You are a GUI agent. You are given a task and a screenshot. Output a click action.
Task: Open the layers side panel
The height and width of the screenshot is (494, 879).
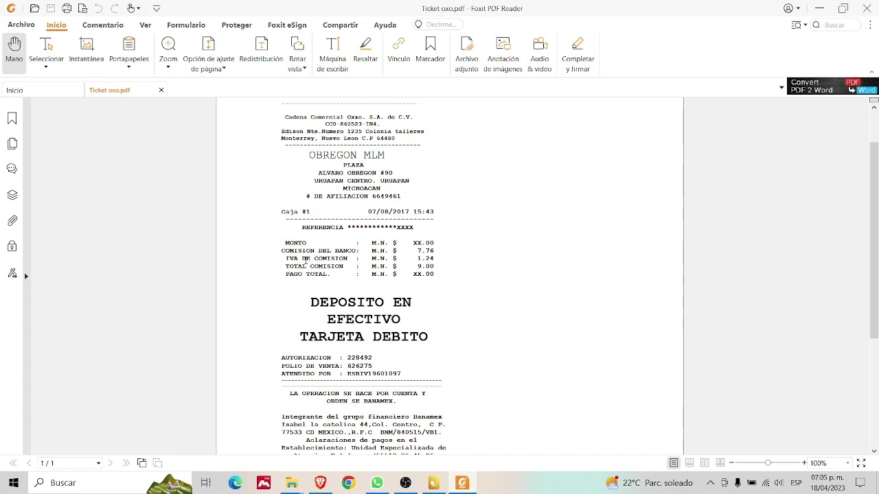[12, 195]
